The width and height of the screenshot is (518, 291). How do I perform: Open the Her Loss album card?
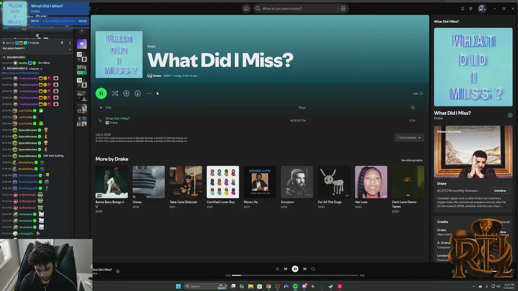click(x=371, y=187)
